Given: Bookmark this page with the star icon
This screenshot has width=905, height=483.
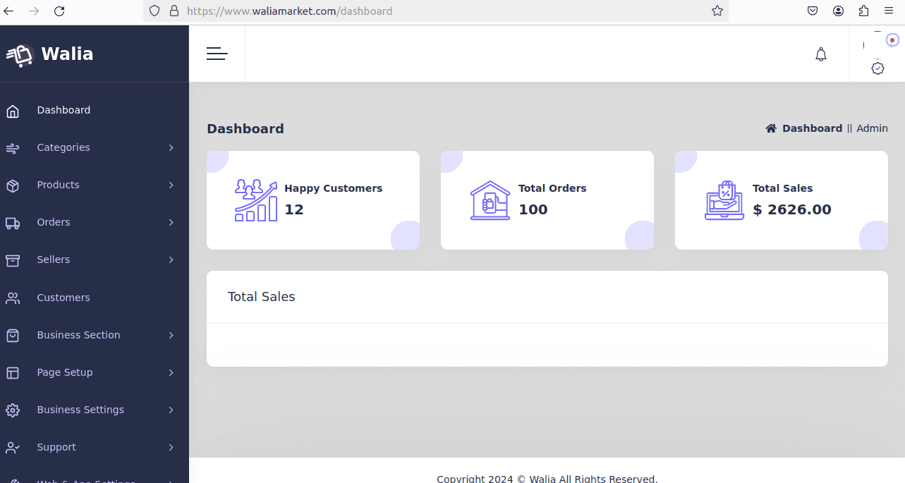Looking at the screenshot, I should pyautogui.click(x=717, y=11).
